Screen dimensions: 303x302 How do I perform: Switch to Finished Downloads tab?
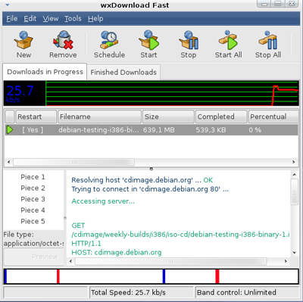[123, 72]
